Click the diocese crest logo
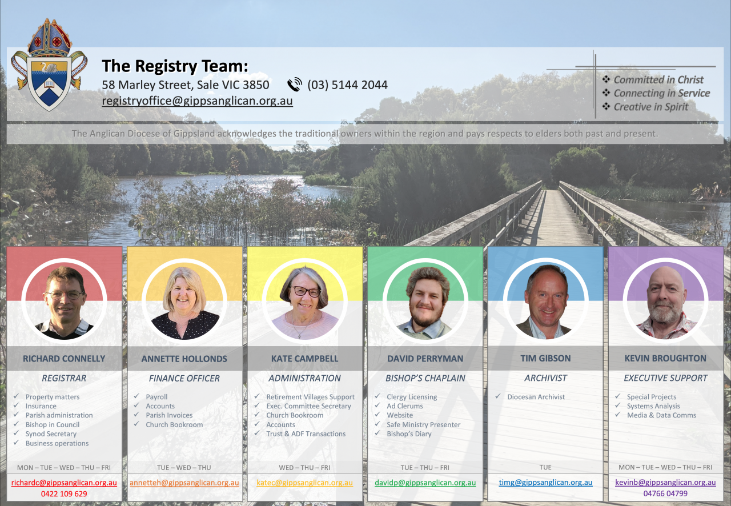The width and height of the screenshot is (731, 506). pyautogui.click(x=49, y=65)
